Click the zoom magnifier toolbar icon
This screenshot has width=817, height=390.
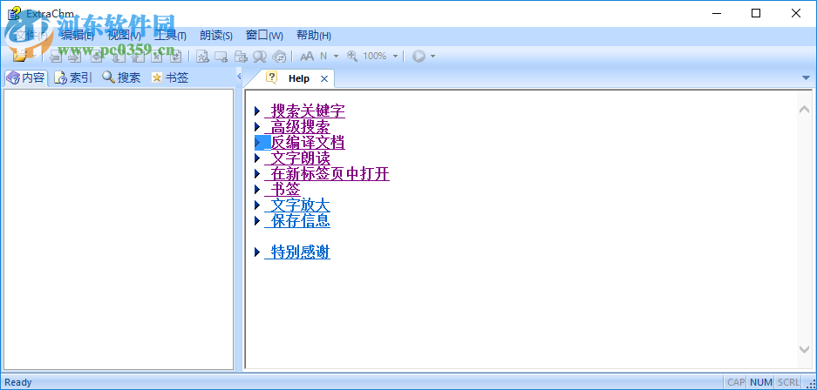[353, 57]
